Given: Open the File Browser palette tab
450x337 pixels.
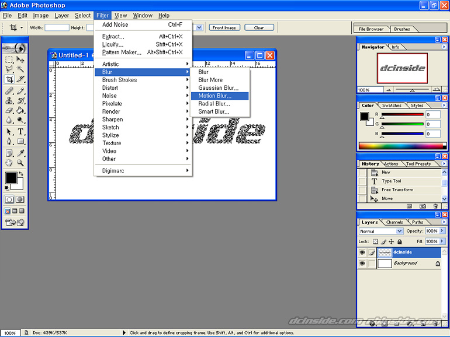Looking at the screenshot, I should click(371, 29).
